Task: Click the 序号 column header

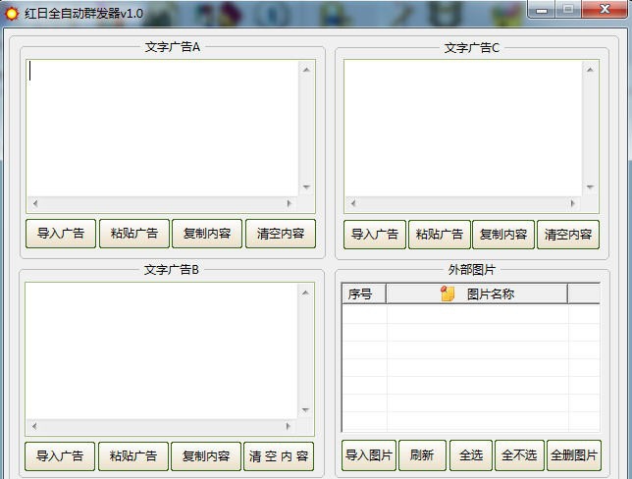Action: (x=364, y=293)
